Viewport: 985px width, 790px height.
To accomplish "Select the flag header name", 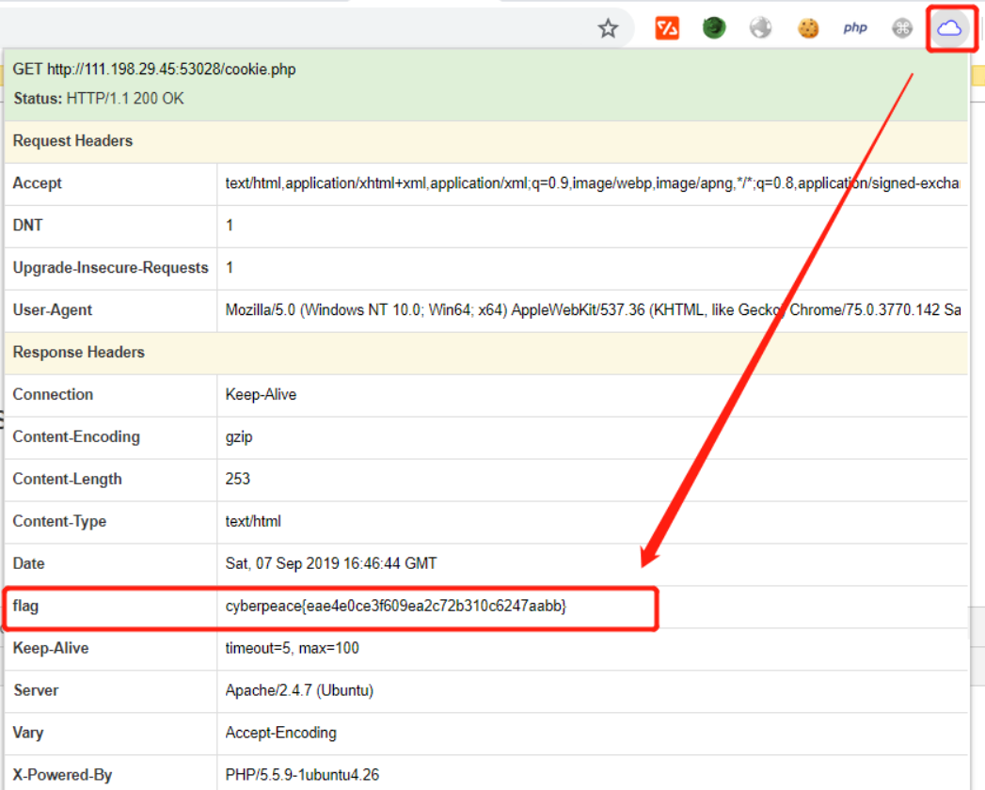I will (x=25, y=606).
